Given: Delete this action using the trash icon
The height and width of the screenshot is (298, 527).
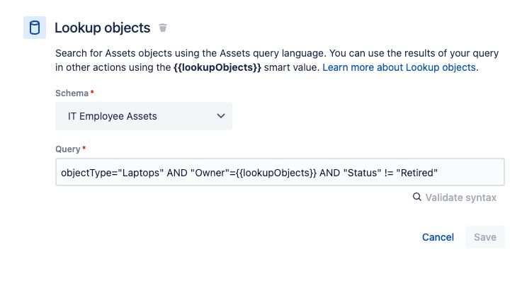Looking at the screenshot, I should point(163,28).
